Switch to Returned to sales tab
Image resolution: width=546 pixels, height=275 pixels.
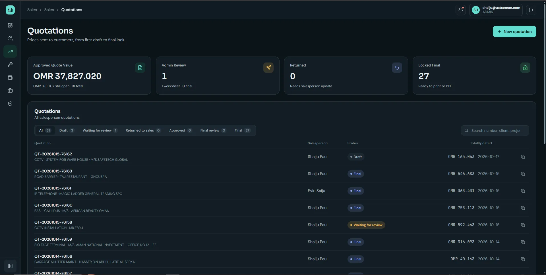pyautogui.click(x=143, y=130)
